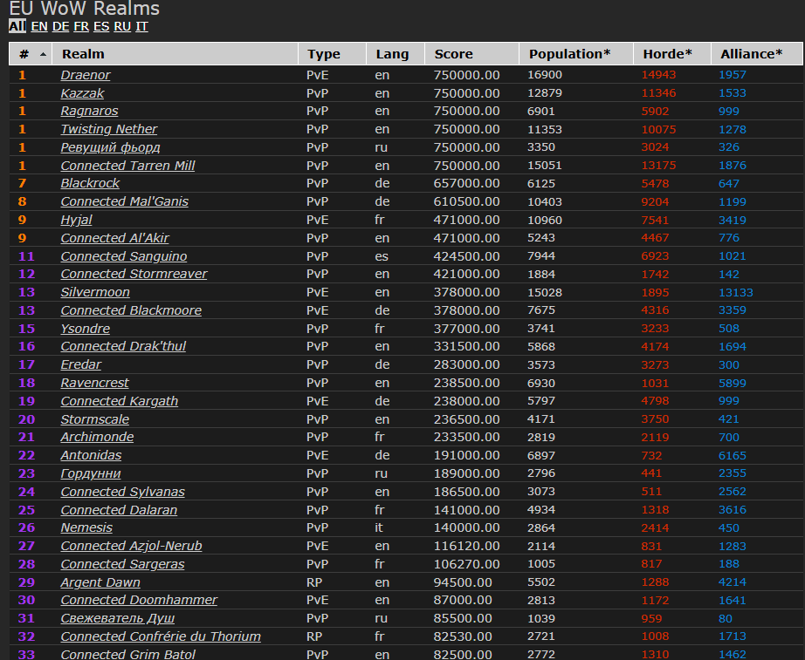Open the Stormscale realm link
Image resolution: width=805 pixels, height=660 pixels.
[94, 419]
